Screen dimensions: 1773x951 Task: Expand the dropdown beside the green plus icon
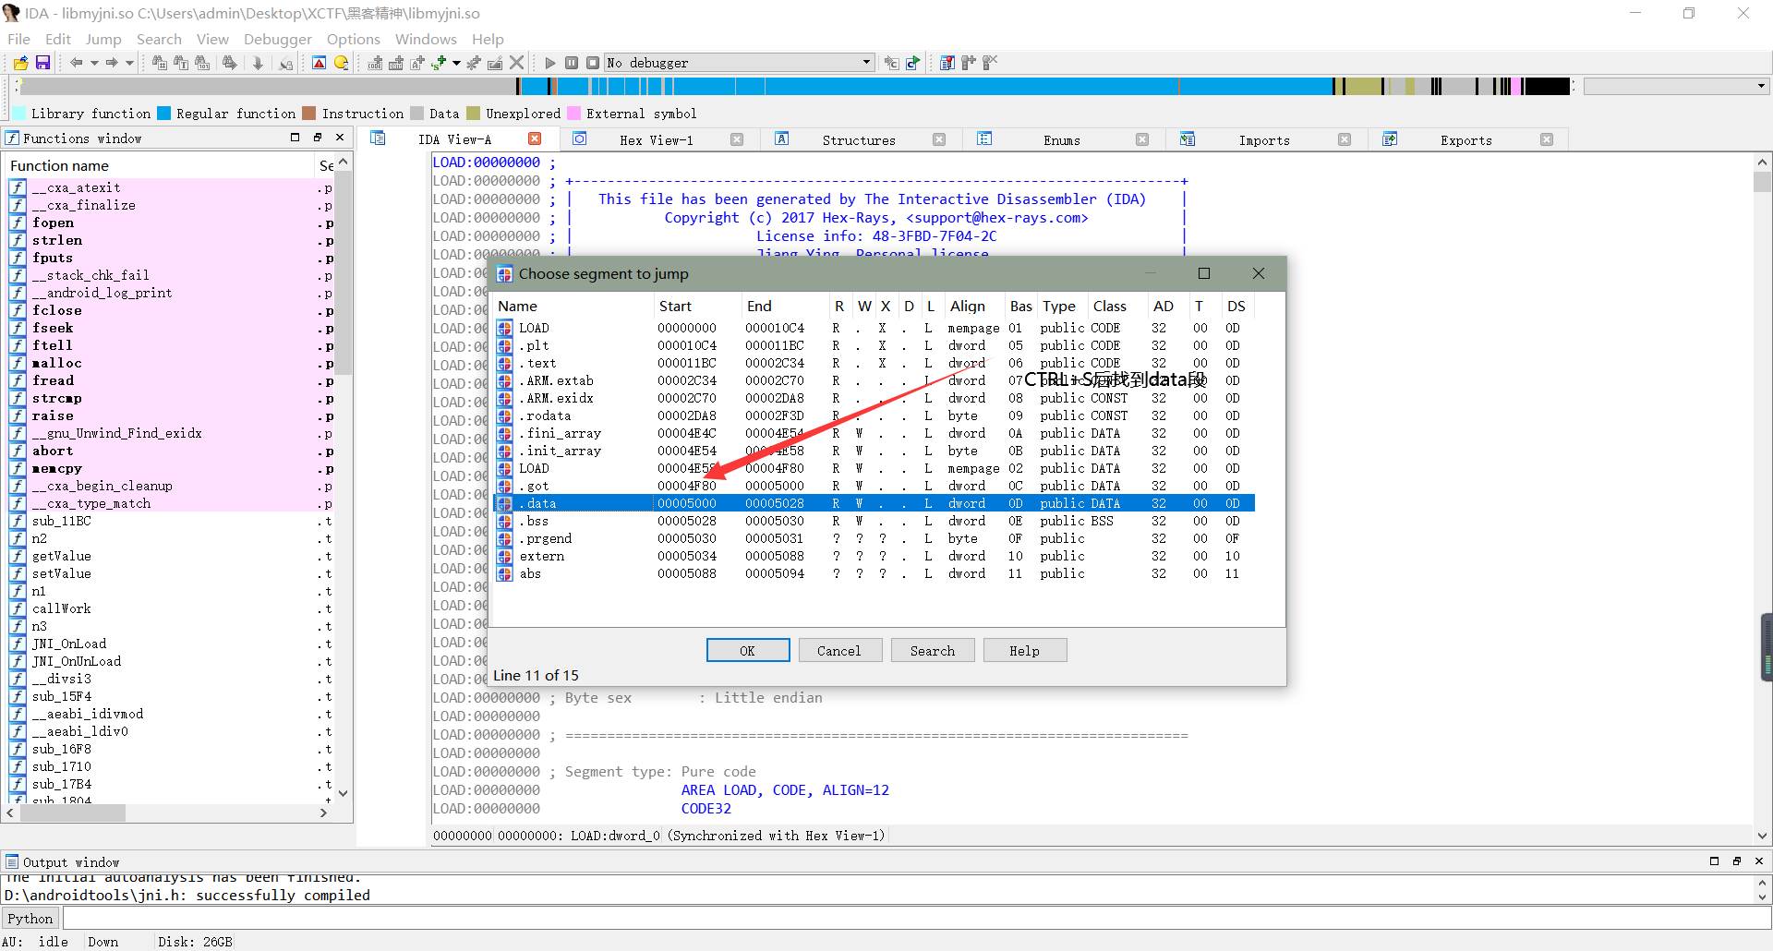click(456, 63)
